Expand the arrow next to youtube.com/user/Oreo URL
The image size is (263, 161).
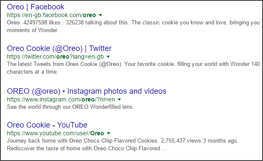coord(109,134)
